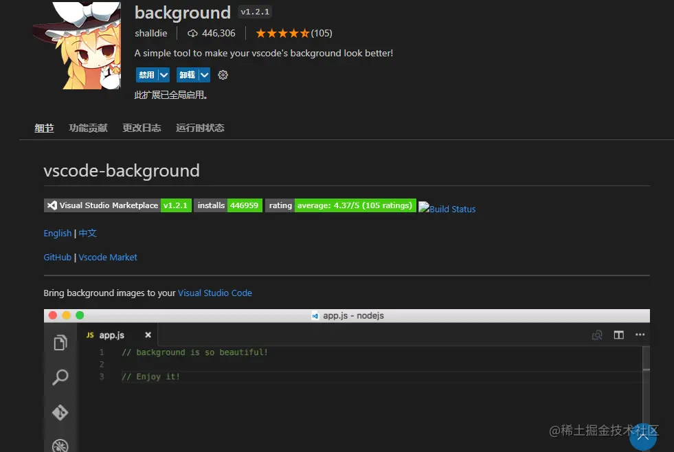
Task: Click the vscode-background heading
Action: tap(122, 170)
